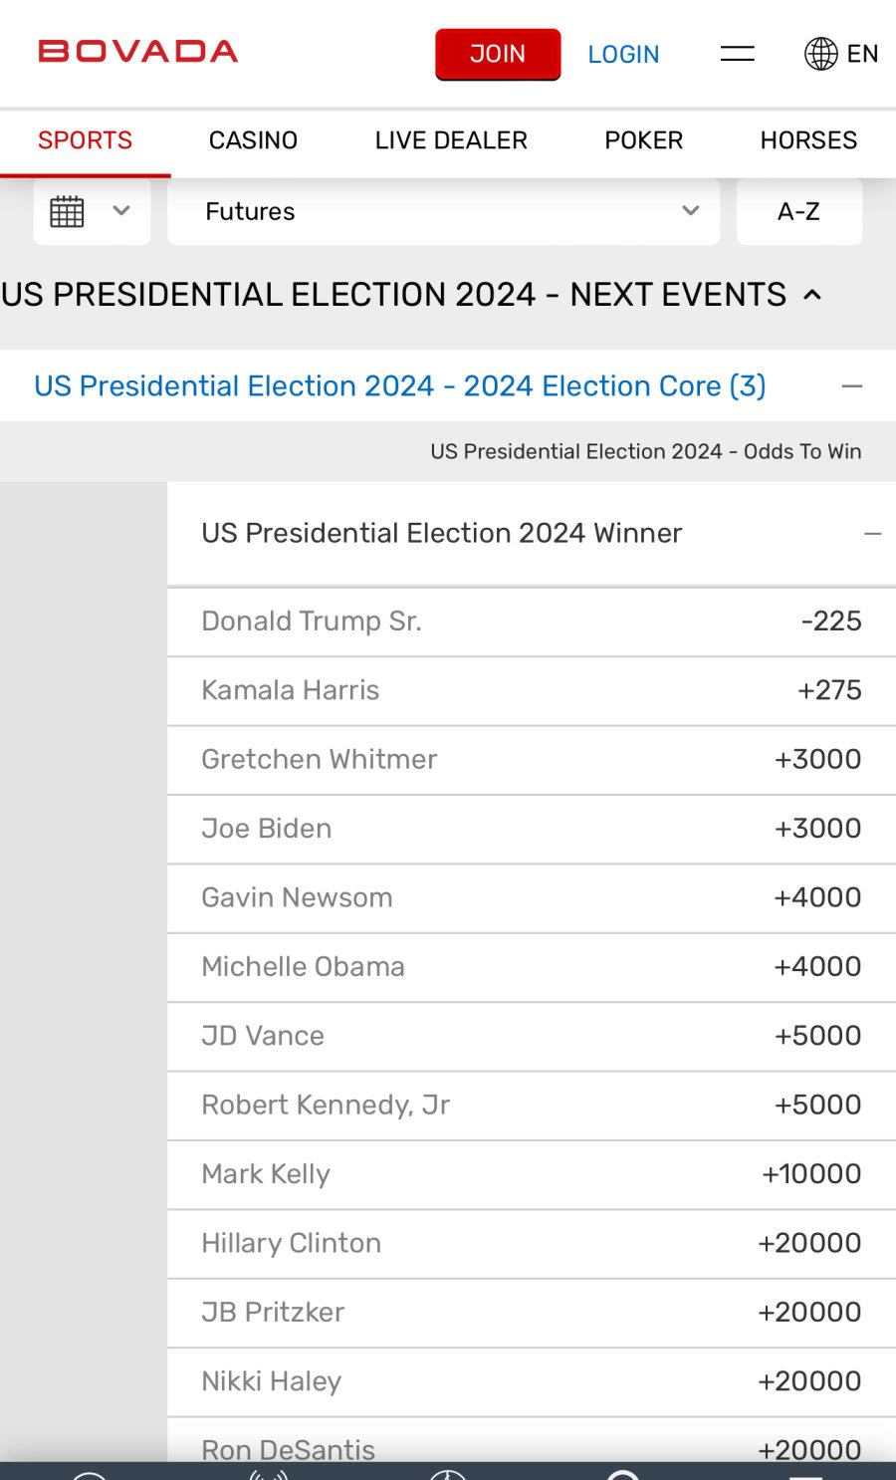This screenshot has height=1480, width=896.
Task: Open the A-Z sports list
Action: (798, 211)
